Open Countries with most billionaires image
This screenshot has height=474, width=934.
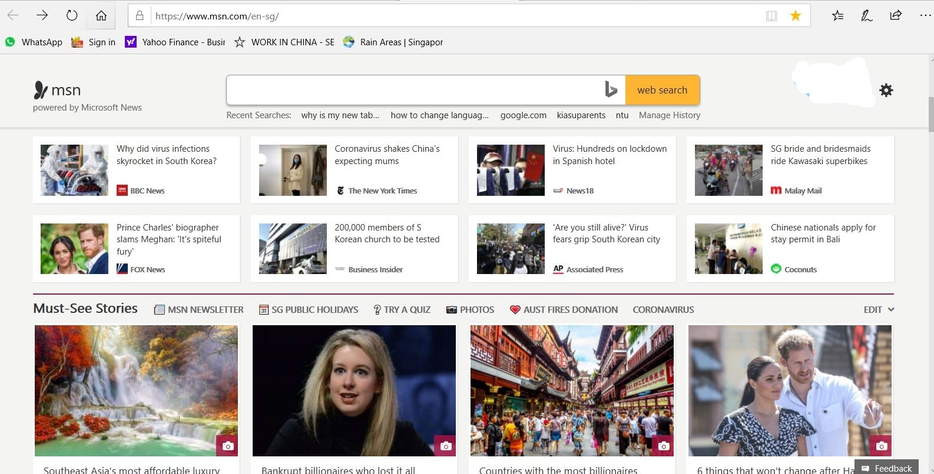[x=572, y=390]
